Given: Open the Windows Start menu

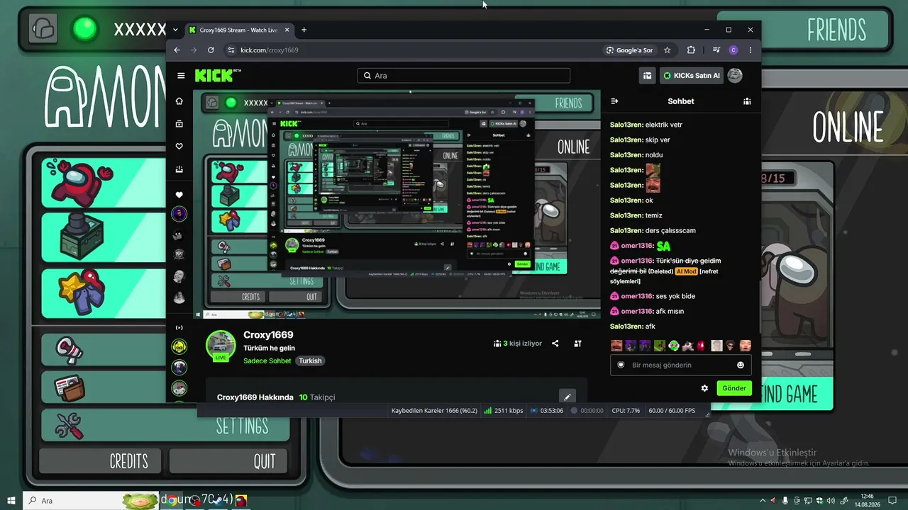Looking at the screenshot, I should click(x=11, y=501).
